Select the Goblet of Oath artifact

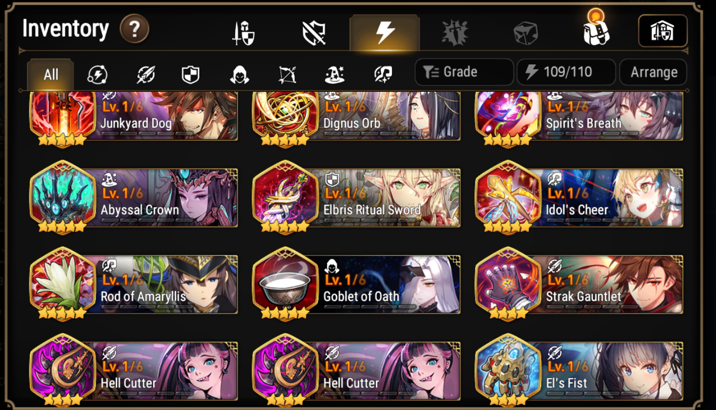pos(356,284)
